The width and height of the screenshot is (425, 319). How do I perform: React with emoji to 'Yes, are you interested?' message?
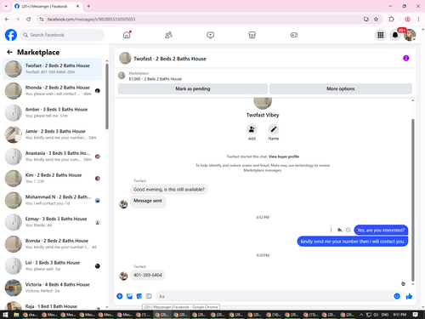click(348, 230)
